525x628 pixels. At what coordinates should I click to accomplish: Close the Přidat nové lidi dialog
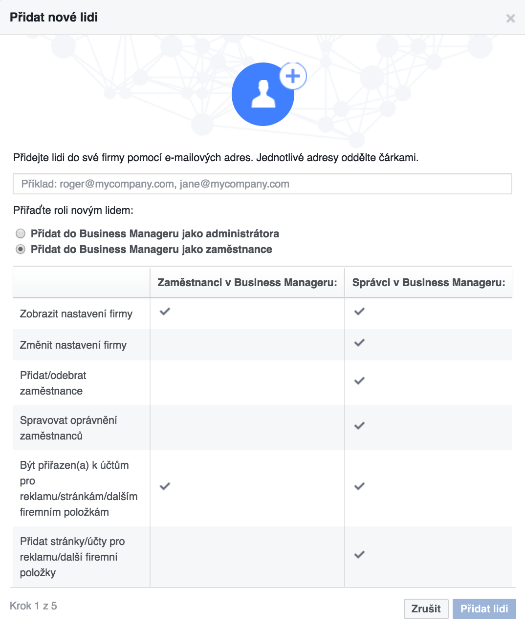tap(511, 18)
